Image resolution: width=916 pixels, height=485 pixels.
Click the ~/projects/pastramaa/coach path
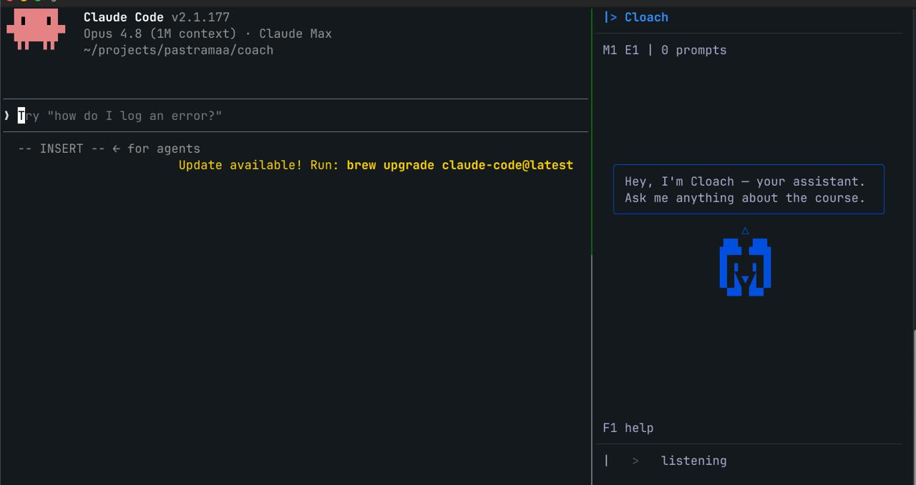[178, 50]
